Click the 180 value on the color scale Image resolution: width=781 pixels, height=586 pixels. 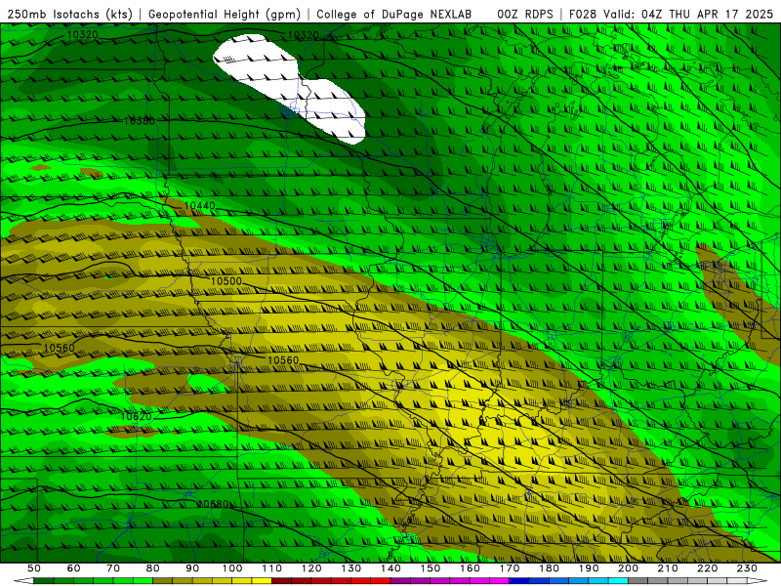[549, 568]
